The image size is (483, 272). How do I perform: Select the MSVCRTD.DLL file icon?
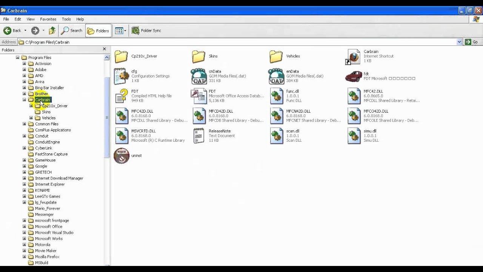point(122,136)
